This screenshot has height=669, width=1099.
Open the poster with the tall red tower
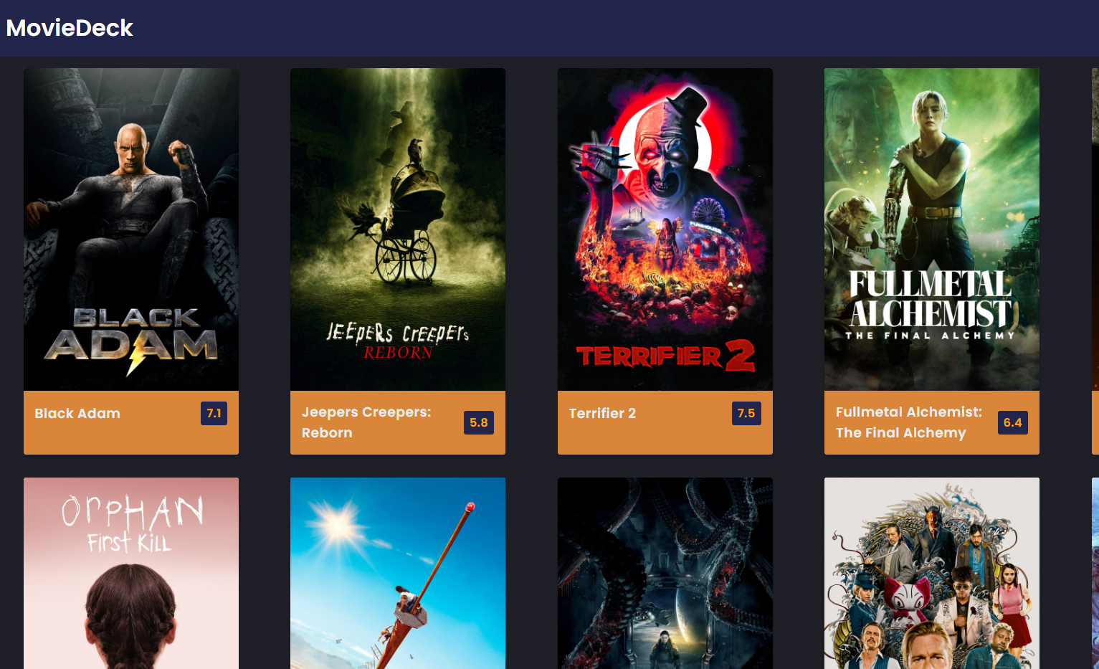(x=398, y=574)
